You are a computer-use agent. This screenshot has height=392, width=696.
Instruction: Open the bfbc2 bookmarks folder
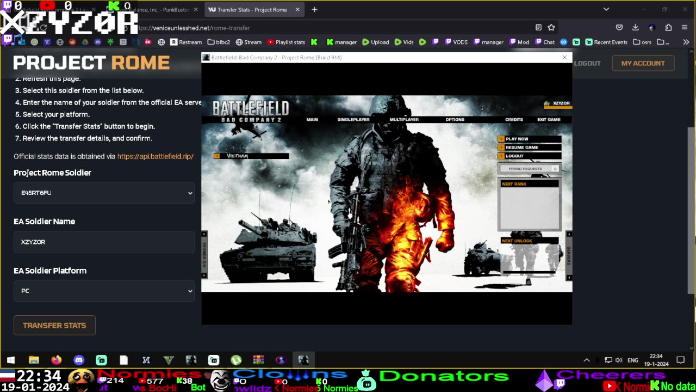tap(219, 42)
